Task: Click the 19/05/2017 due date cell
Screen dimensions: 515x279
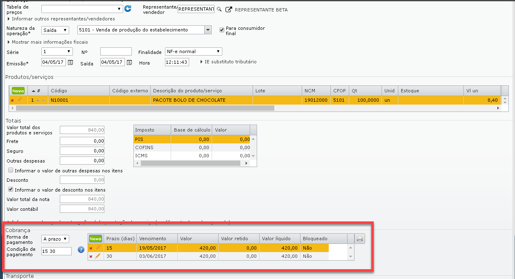Action: coord(157,248)
